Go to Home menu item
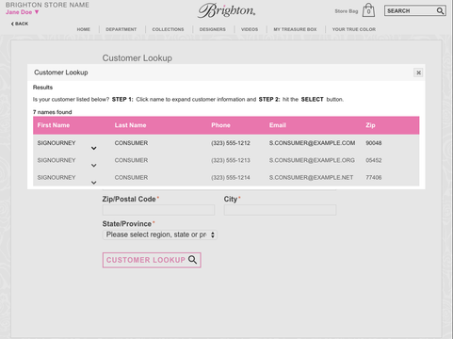Viewport: 453px width, 339px height. point(84,29)
